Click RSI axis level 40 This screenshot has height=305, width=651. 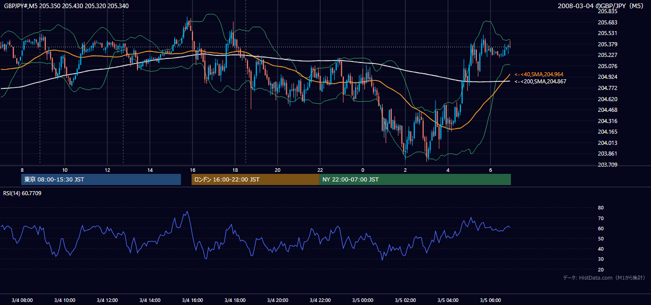[601, 249]
